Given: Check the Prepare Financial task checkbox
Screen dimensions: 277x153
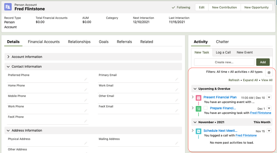Looking at the screenshot, I should pyautogui.click(x=206, y=108).
